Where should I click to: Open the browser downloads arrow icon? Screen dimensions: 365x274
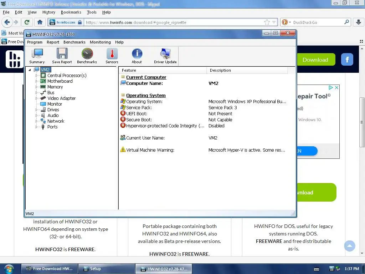point(359,22)
